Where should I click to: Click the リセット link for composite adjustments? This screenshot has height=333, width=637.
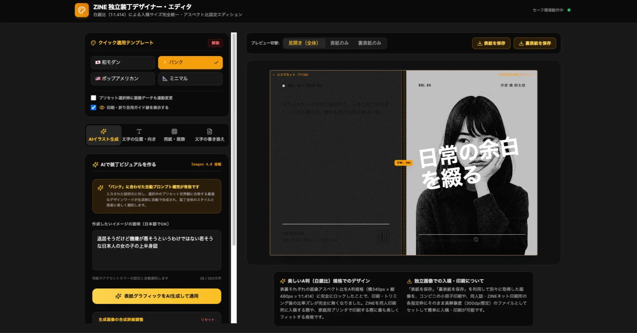(x=208, y=319)
